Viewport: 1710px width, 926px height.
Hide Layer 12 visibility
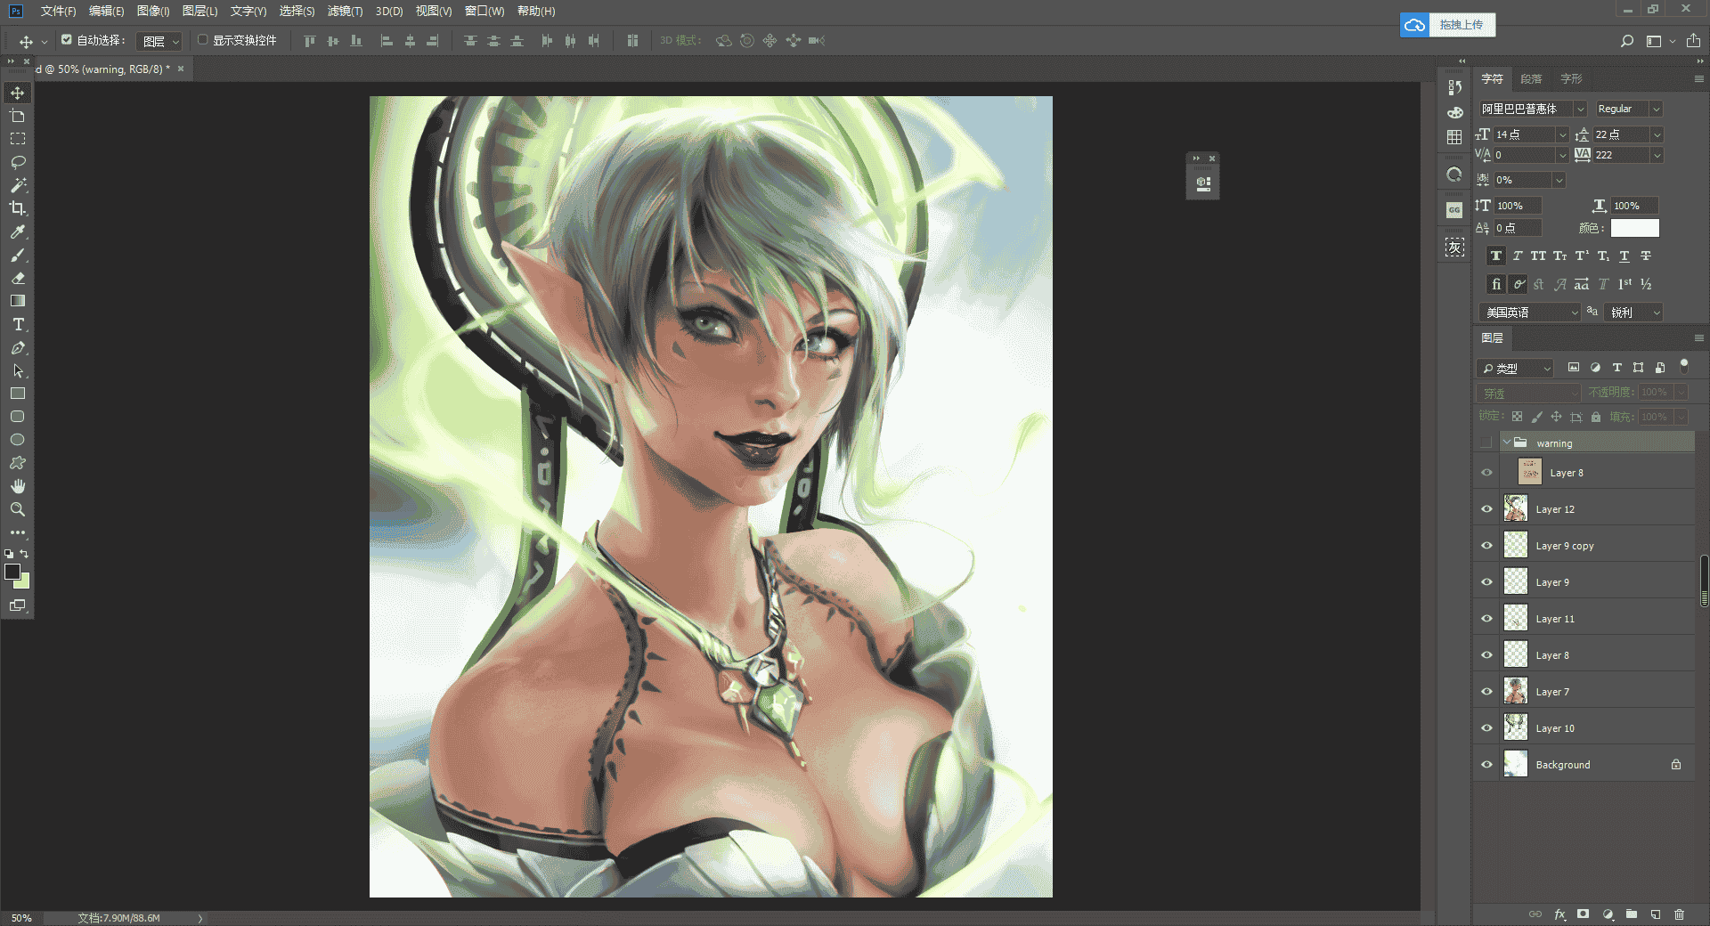[x=1486, y=509]
